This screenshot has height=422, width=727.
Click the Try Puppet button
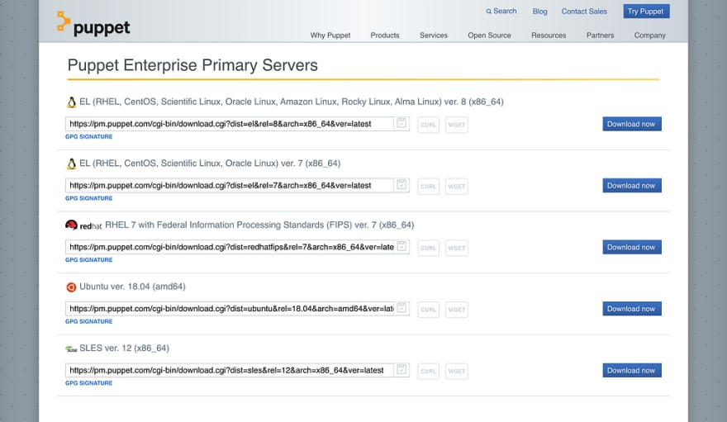point(646,11)
